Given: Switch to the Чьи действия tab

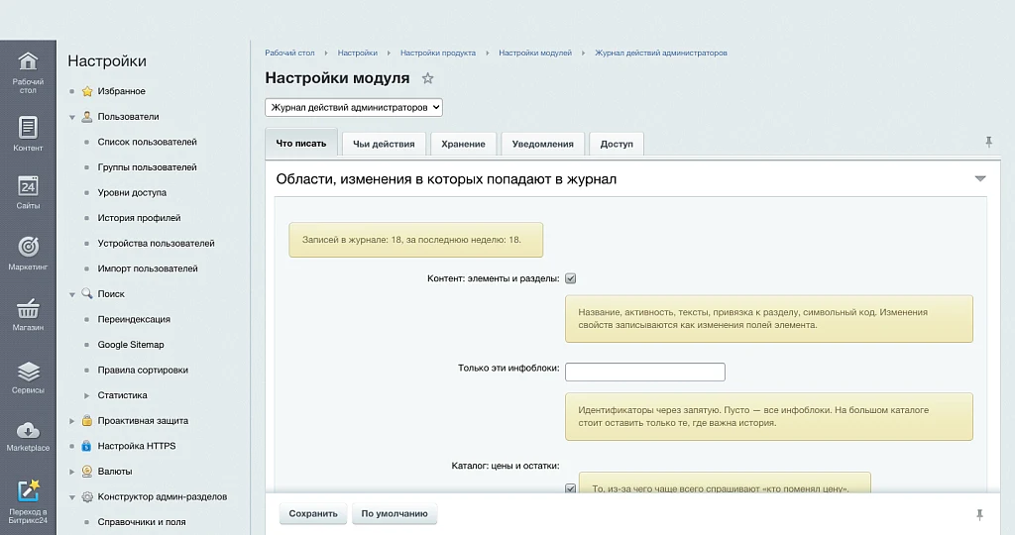Looking at the screenshot, I should (x=384, y=145).
